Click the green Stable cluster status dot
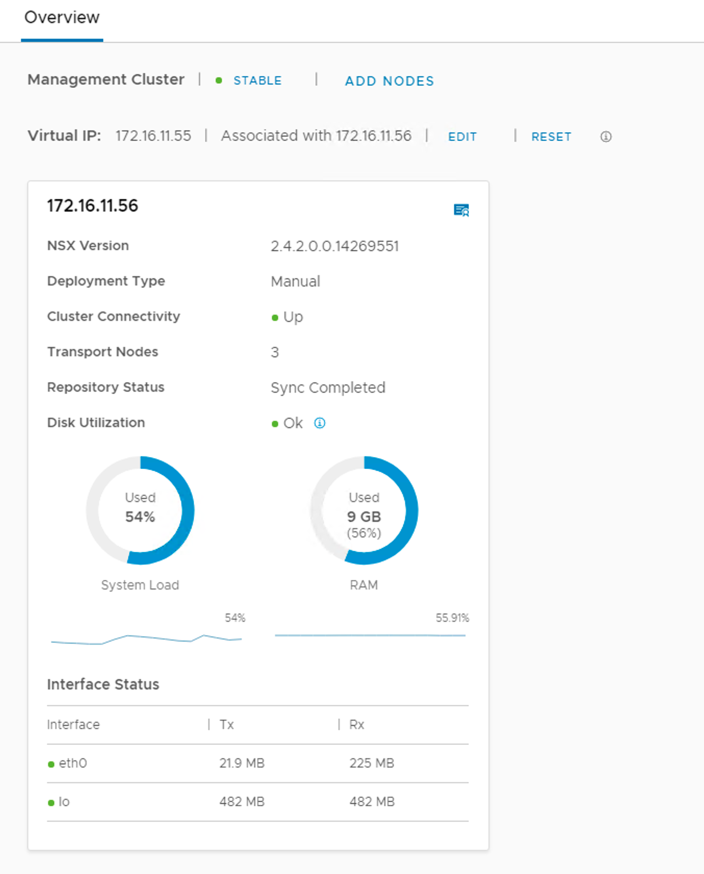This screenshot has height=874, width=704. [x=219, y=81]
